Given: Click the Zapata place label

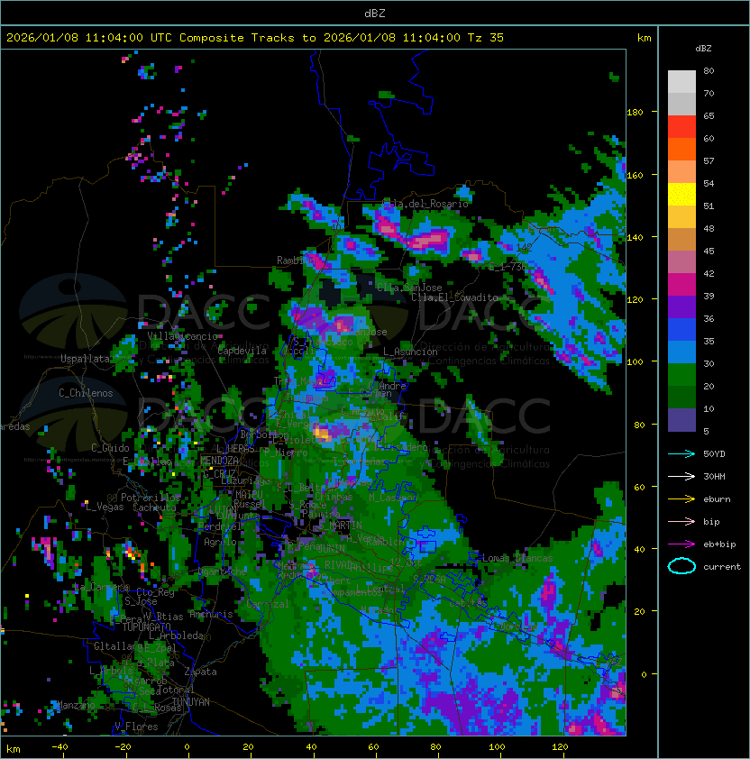Looking at the screenshot, I should pyautogui.click(x=200, y=672).
